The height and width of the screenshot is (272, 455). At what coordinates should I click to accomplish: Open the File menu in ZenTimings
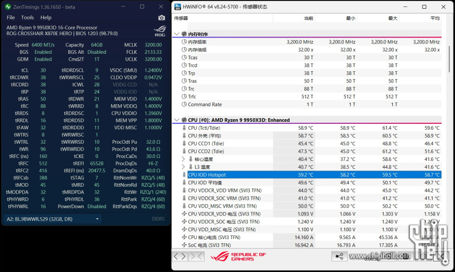point(11,18)
